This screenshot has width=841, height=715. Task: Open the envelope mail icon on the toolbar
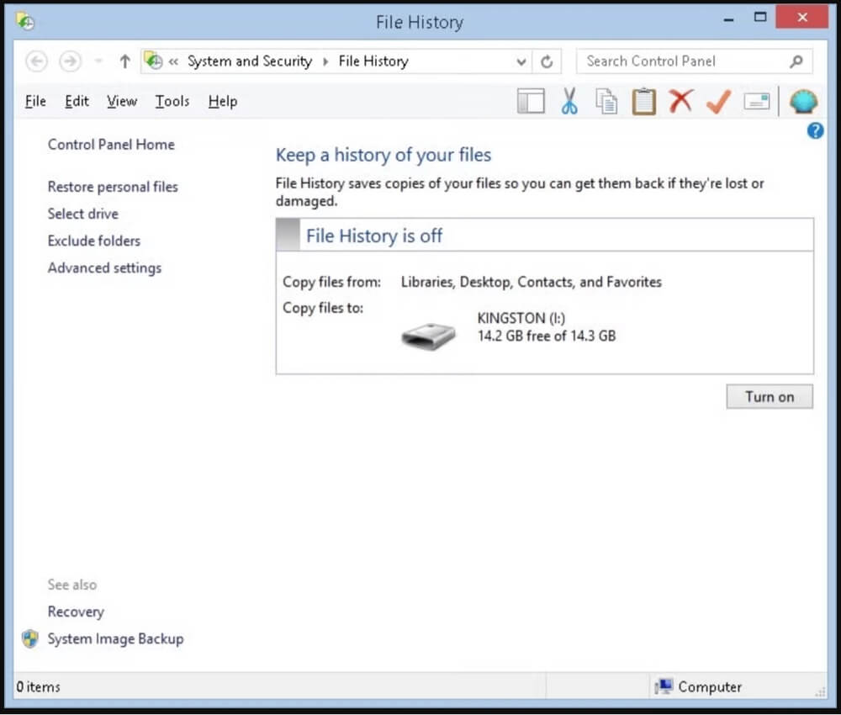756,101
